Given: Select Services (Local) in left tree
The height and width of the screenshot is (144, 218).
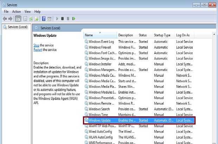Looking at the screenshot, I should click(18, 27).
